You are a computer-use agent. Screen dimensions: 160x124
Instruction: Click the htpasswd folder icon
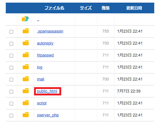tap(26, 55)
